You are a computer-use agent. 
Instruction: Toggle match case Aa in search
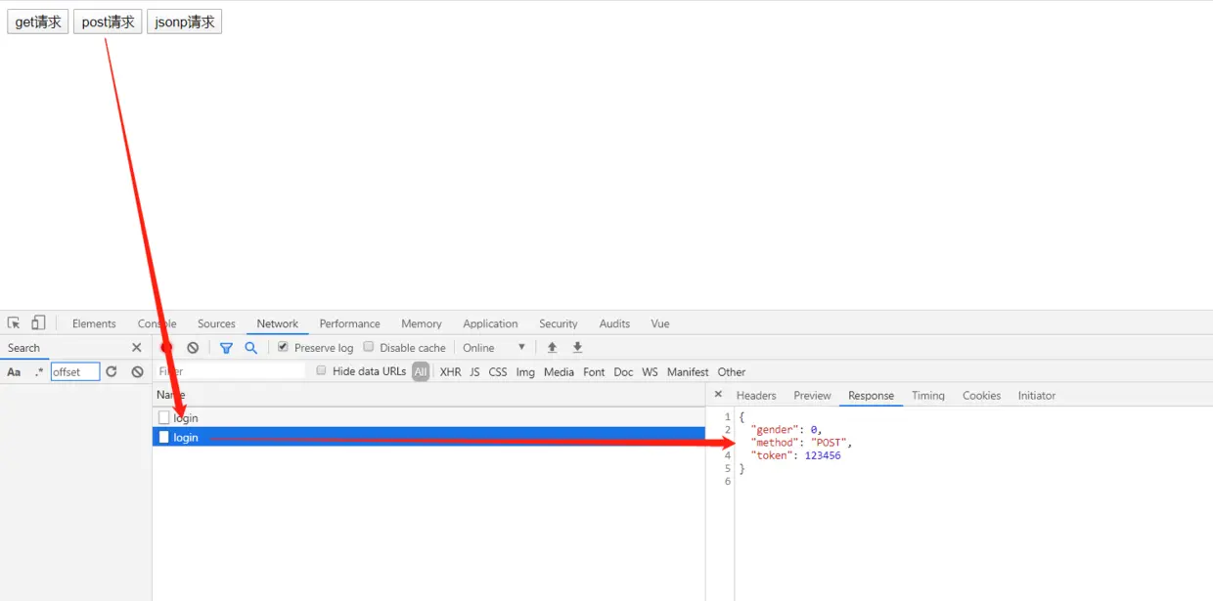click(x=14, y=372)
